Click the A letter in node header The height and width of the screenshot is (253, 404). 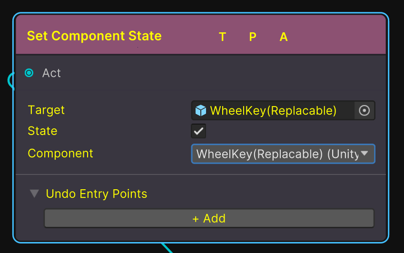(x=284, y=37)
